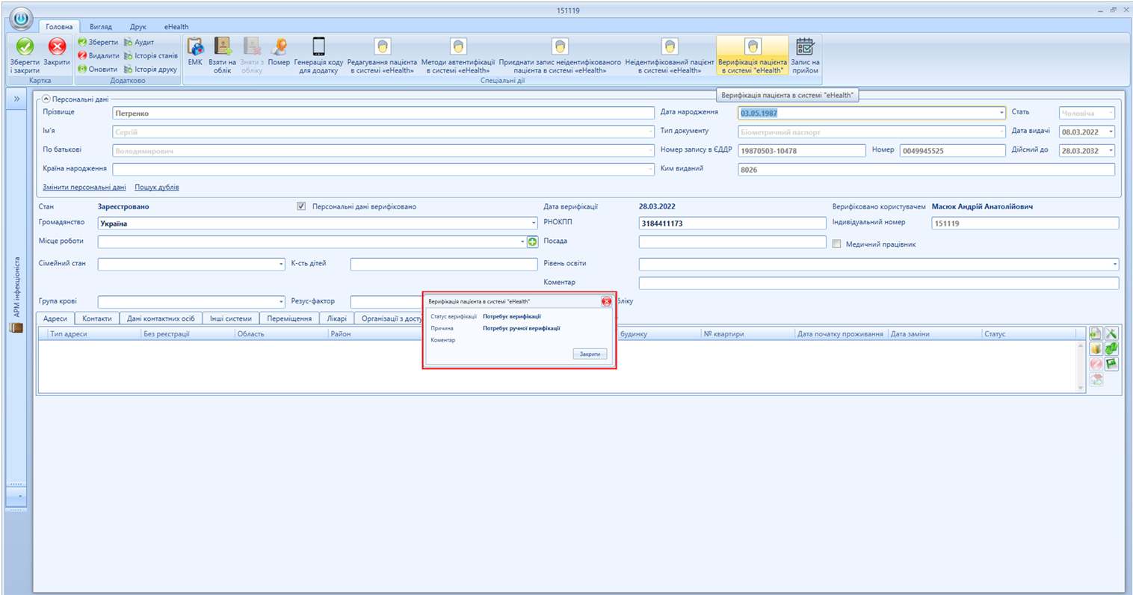Viewport: 1133px width, 595px height.
Task: Open the 'Інші системи' tab
Action: pos(231,318)
